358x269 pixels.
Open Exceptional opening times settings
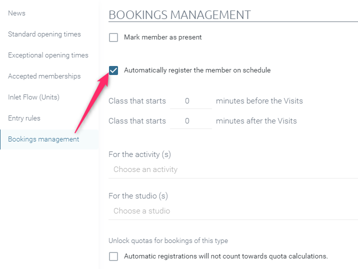(48, 55)
